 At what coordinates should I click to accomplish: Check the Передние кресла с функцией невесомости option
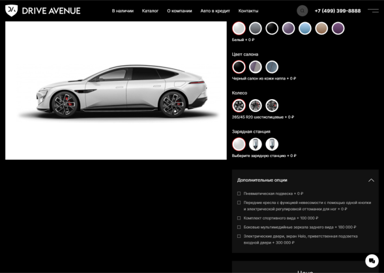pos(239,203)
